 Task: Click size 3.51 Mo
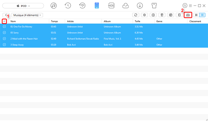point(139,27)
